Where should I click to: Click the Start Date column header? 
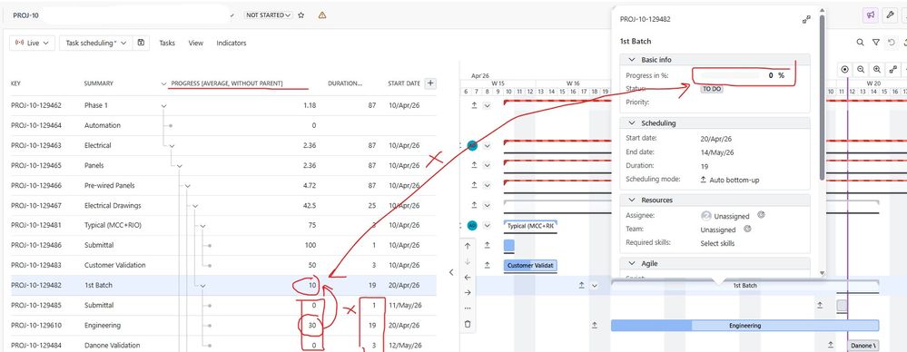tap(404, 83)
